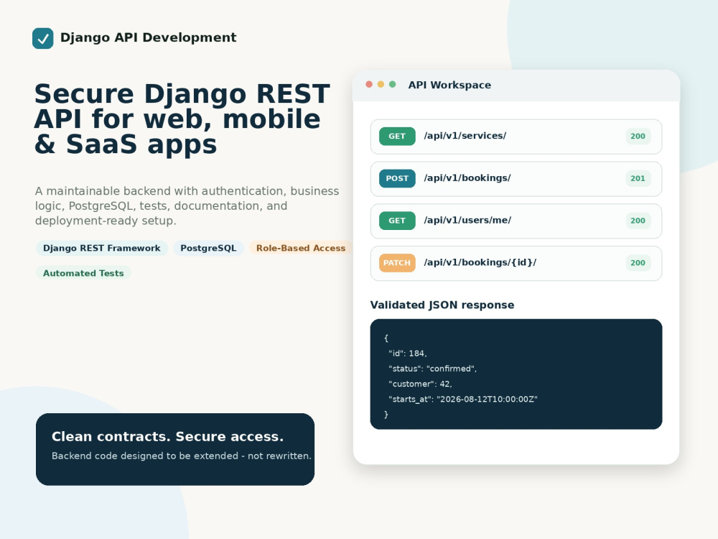
Task: Click the "status": "confirmed" JSON line
Action: point(432,369)
